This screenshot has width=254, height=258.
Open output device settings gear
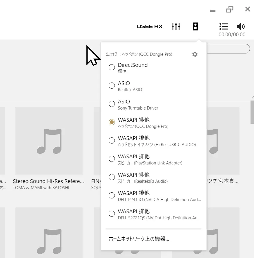195,54
